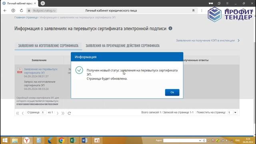Click the lkulgost.nalog.ru address field

44,10
